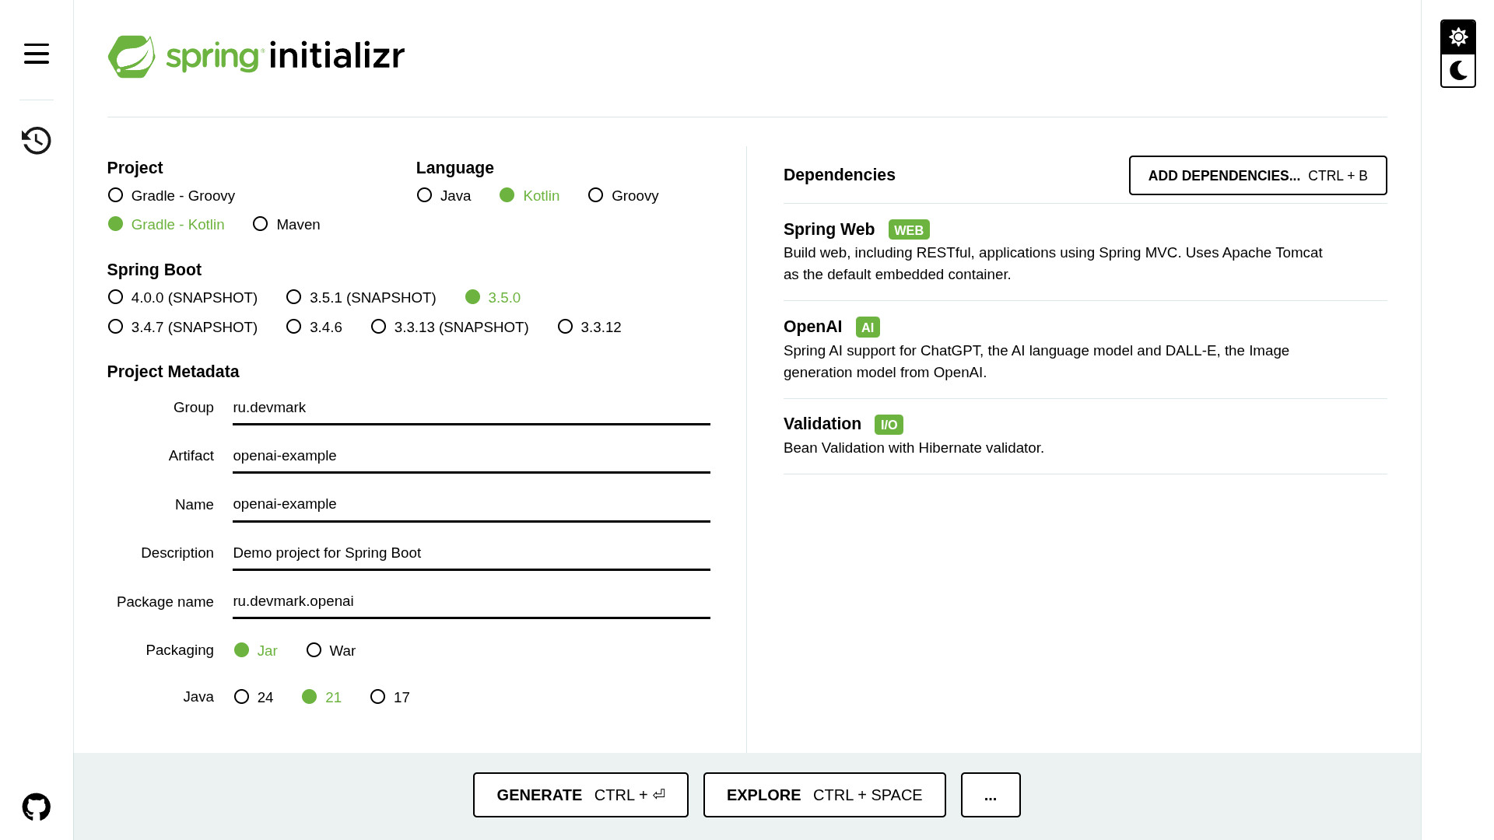The width and height of the screenshot is (1494, 840).
Task: Set packaging to Jar
Action: click(x=255, y=651)
